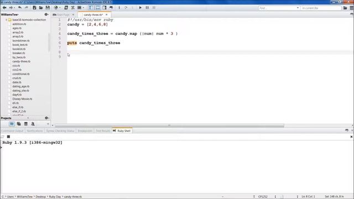
Task: Pause debugging
Action: click(147, 8)
